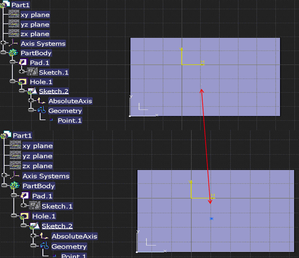The image size is (299, 258).
Task: Expand Sketch.1 node in the upper tree
Action: pyautogui.click(x=22, y=71)
